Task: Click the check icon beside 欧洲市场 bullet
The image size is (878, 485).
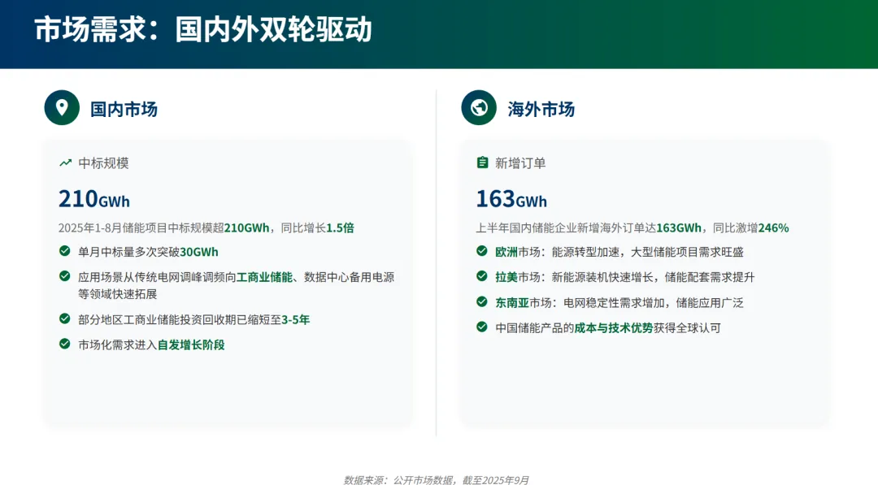Action: (482, 252)
